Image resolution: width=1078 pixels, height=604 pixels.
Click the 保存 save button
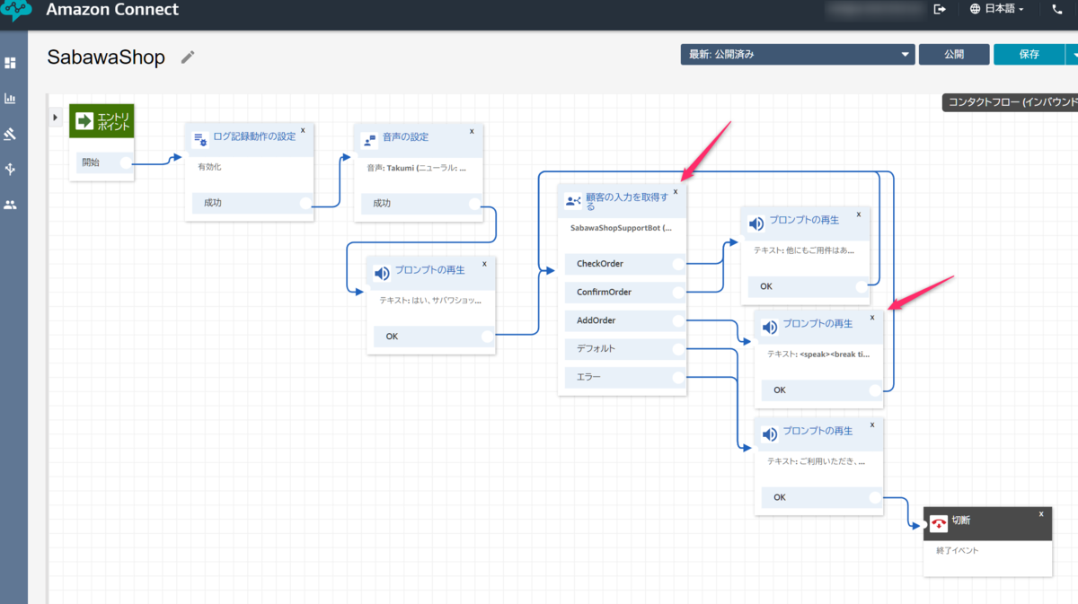pos(1029,54)
